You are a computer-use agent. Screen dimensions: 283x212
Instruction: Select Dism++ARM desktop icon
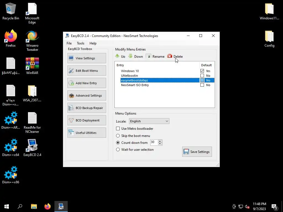pyautogui.click(x=11, y=120)
